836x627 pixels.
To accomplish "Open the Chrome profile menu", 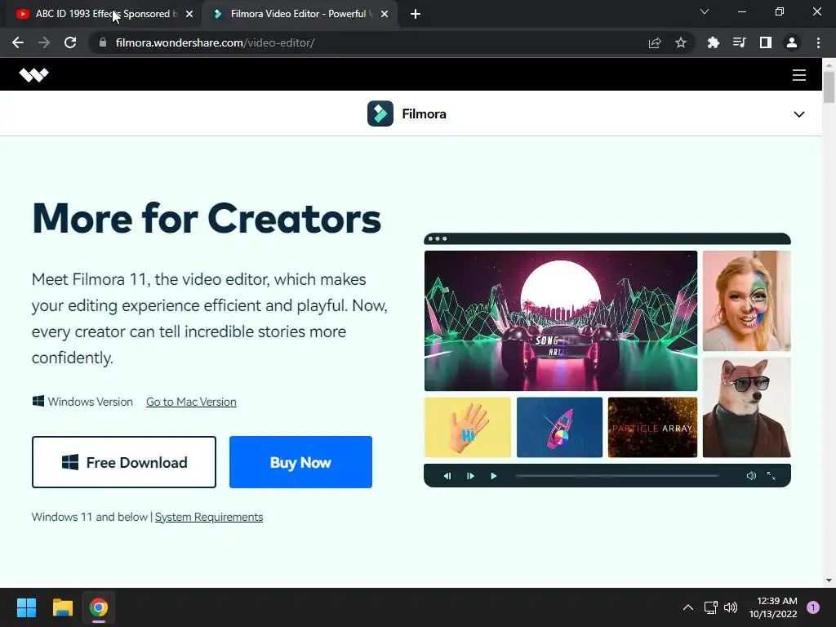I will coord(792,42).
